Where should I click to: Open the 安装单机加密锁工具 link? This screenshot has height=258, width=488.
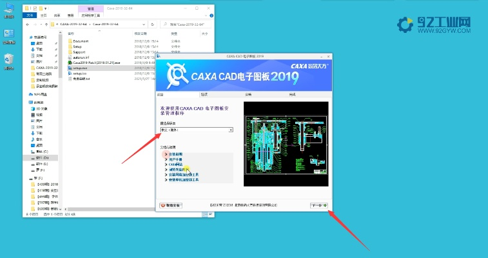(183, 180)
